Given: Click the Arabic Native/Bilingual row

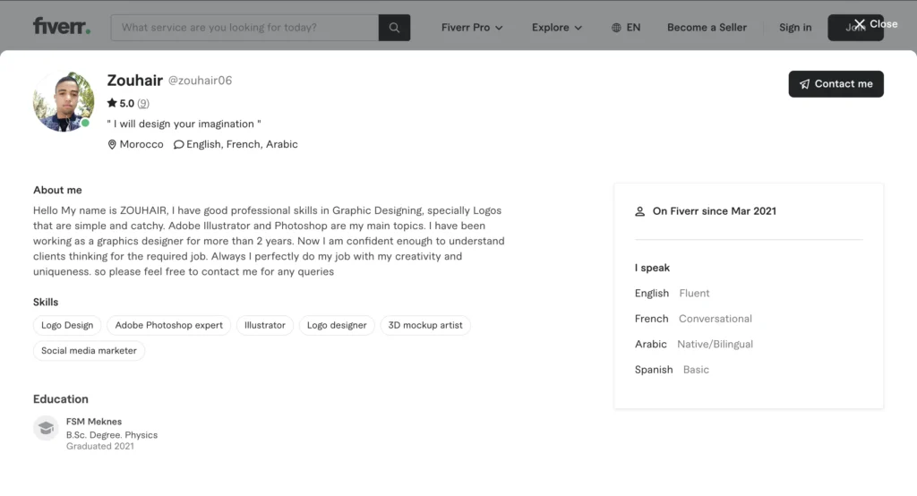Looking at the screenshot, I should (x=694, y=345).
